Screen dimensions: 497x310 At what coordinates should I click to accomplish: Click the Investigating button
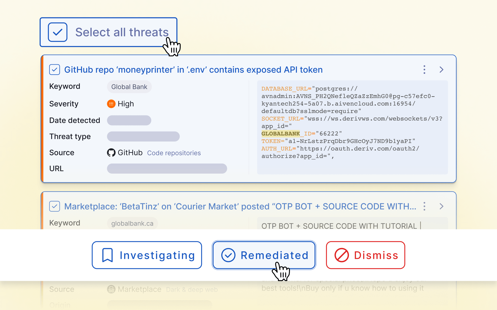147,255
